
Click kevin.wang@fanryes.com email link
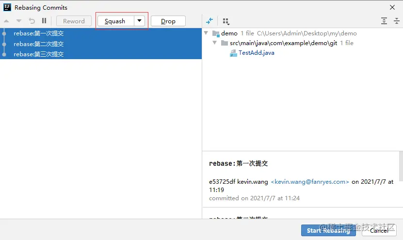(310, 182)
